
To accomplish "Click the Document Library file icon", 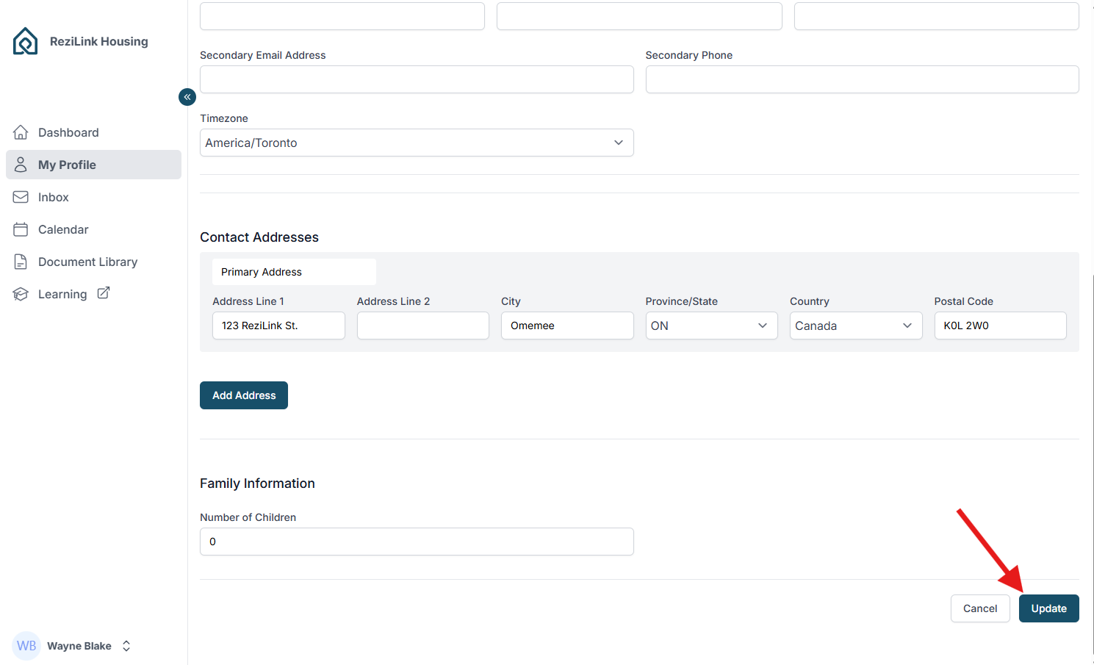I will pos(21,262).
